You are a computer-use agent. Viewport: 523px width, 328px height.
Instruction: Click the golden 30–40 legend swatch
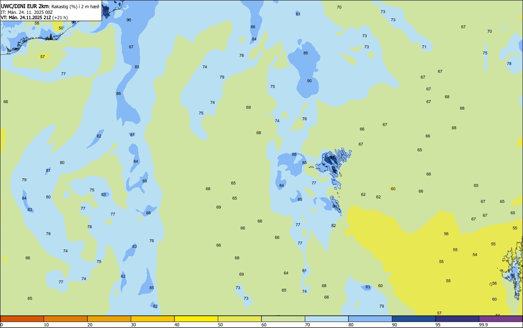pos(152,319)
